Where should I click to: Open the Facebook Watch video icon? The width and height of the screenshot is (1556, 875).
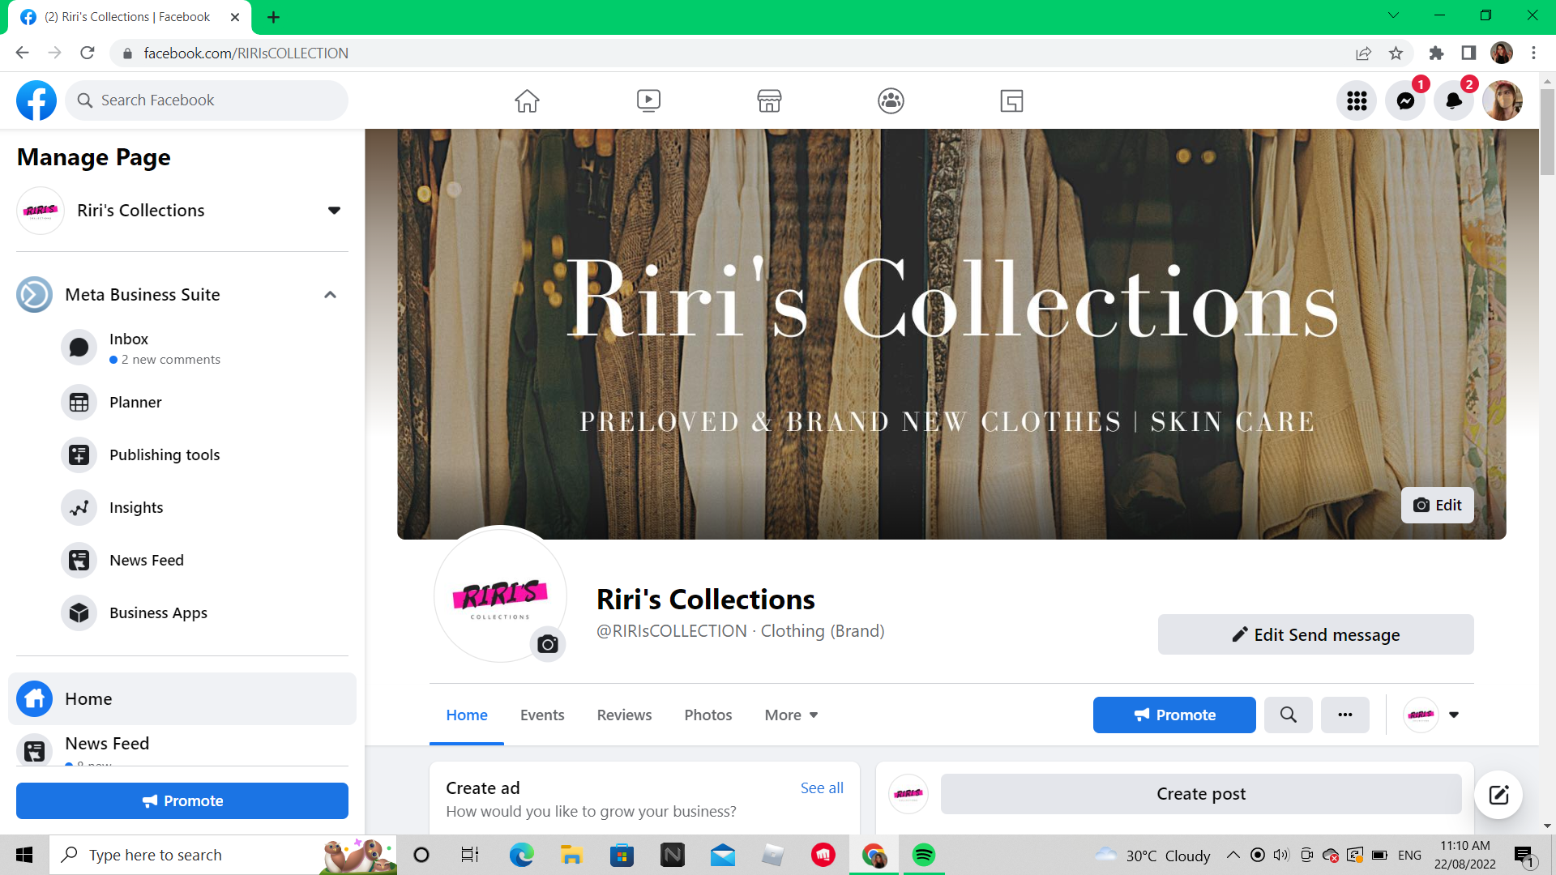tap(648, 100)
